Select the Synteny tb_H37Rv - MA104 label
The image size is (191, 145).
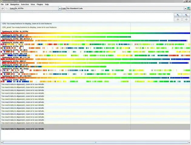click(x=14, y=80)
